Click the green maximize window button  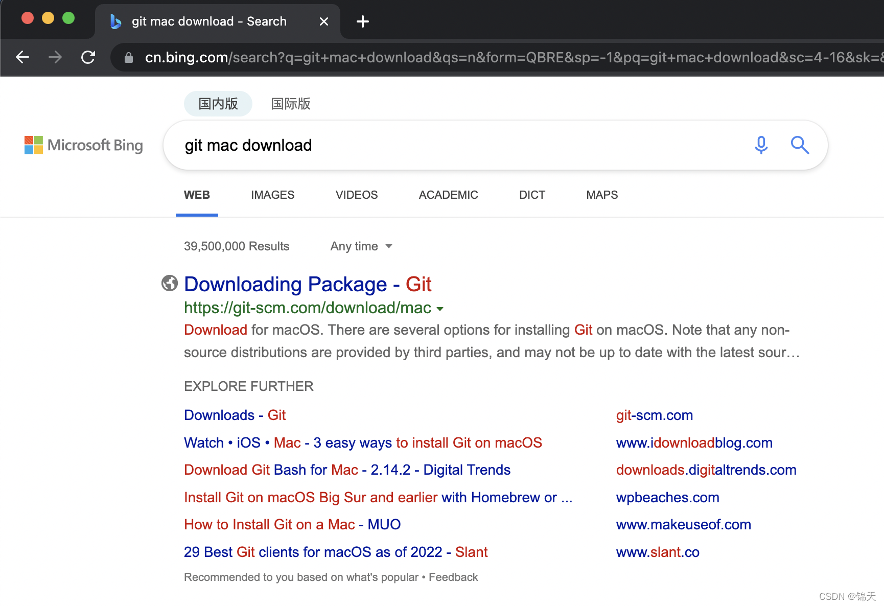point(68,18)
